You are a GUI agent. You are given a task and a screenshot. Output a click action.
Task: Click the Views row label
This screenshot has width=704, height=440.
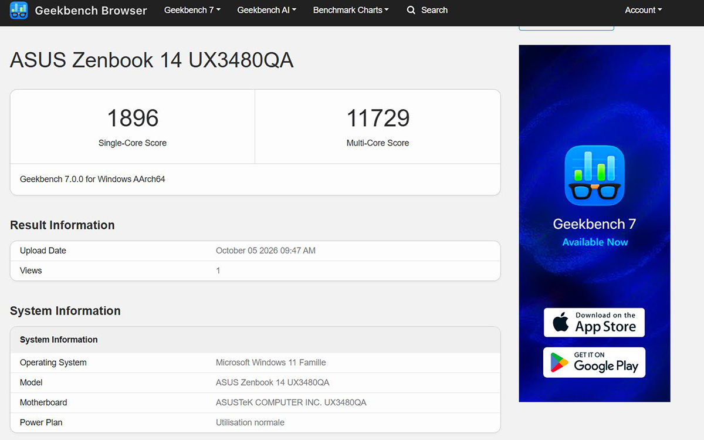coord(31,270)
